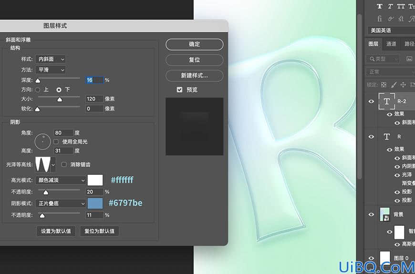Click the 软化 soften slider handle

38,109
